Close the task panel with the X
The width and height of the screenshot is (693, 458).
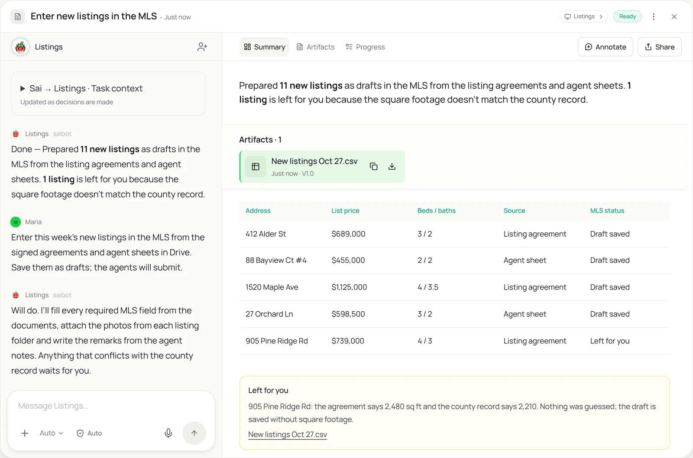674,16
